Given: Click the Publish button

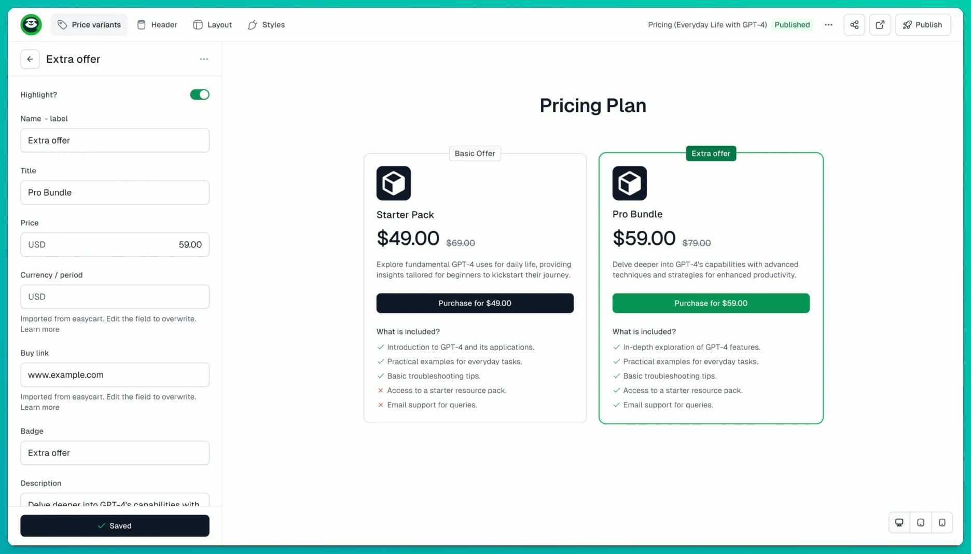Looking at the screenshot, I should pyautogui.click(x=923, y=24).
